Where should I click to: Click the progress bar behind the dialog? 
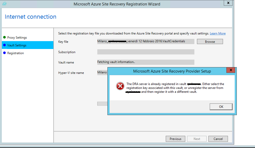coord(102,104)
